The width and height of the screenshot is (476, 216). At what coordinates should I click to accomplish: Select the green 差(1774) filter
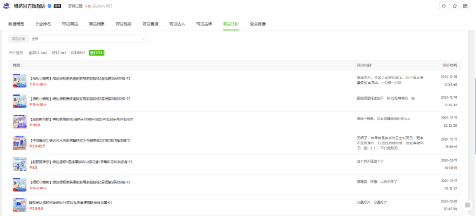pos(97,53)
